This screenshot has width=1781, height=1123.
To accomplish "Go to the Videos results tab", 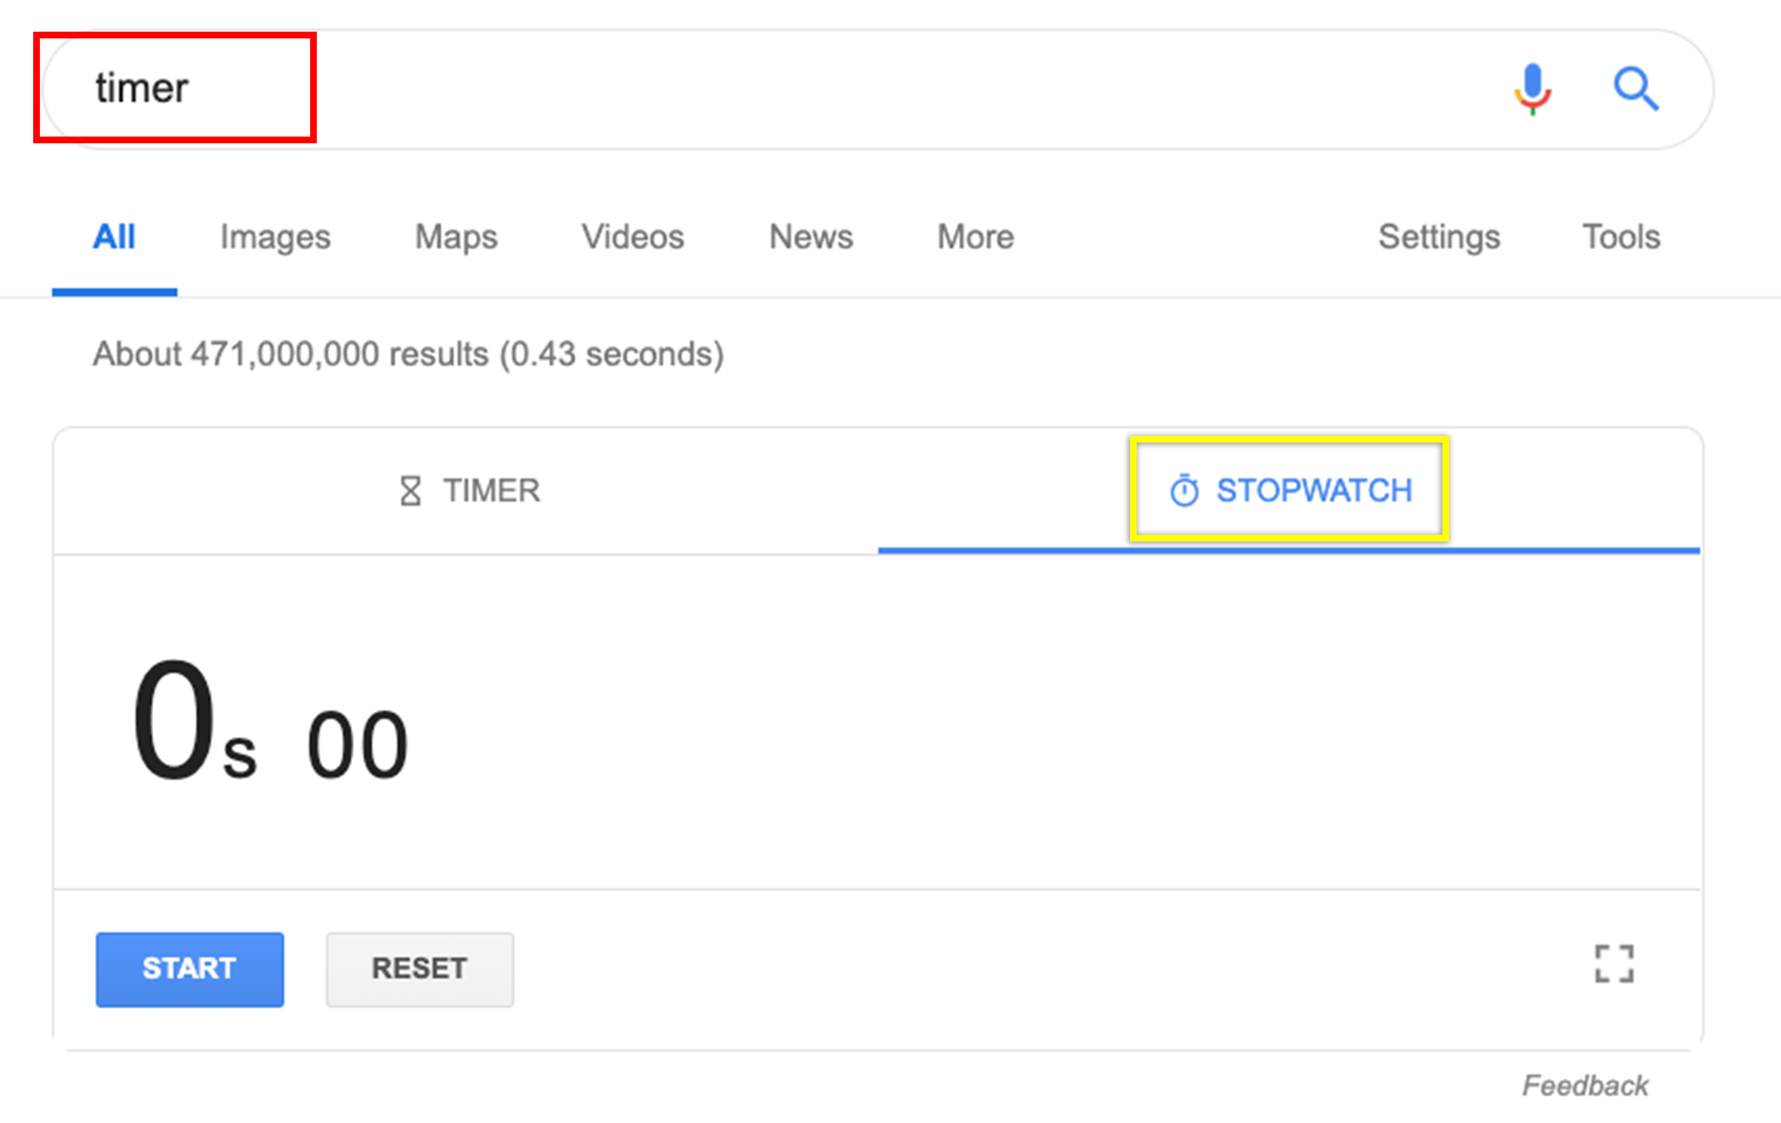I will click(632, 237).
